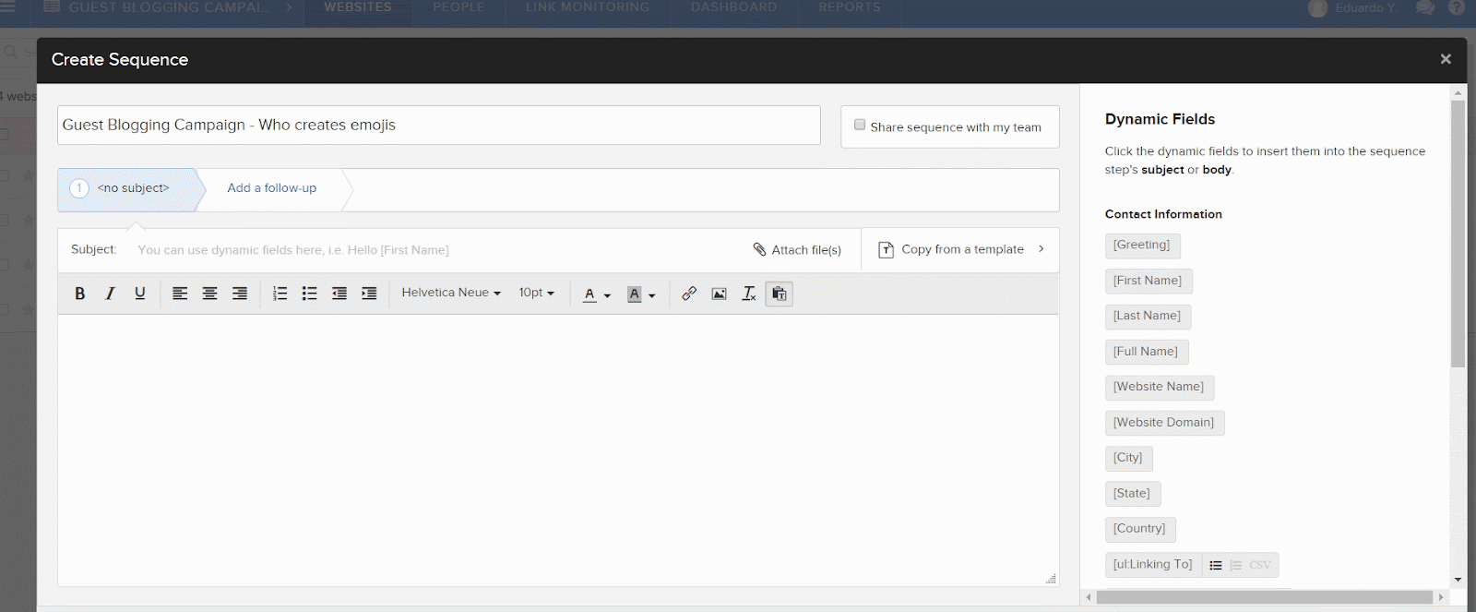Switch to the Websites tab
Screen dimensions: 1476x612
[358, 7]
